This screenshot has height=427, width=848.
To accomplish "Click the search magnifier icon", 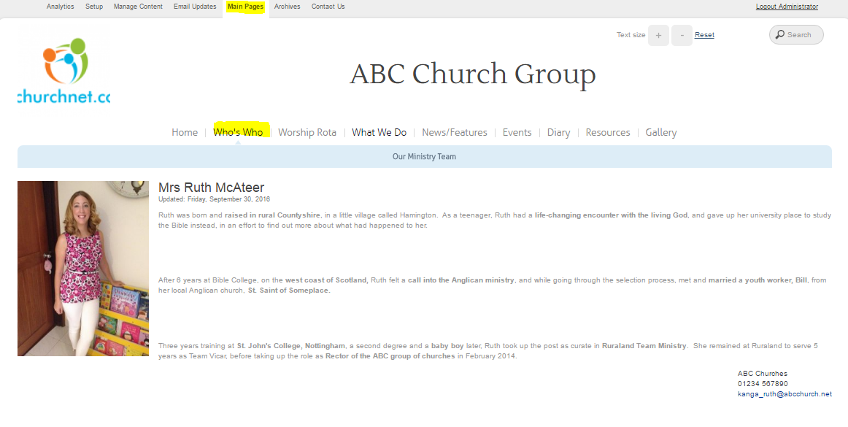I will point(780,35).
